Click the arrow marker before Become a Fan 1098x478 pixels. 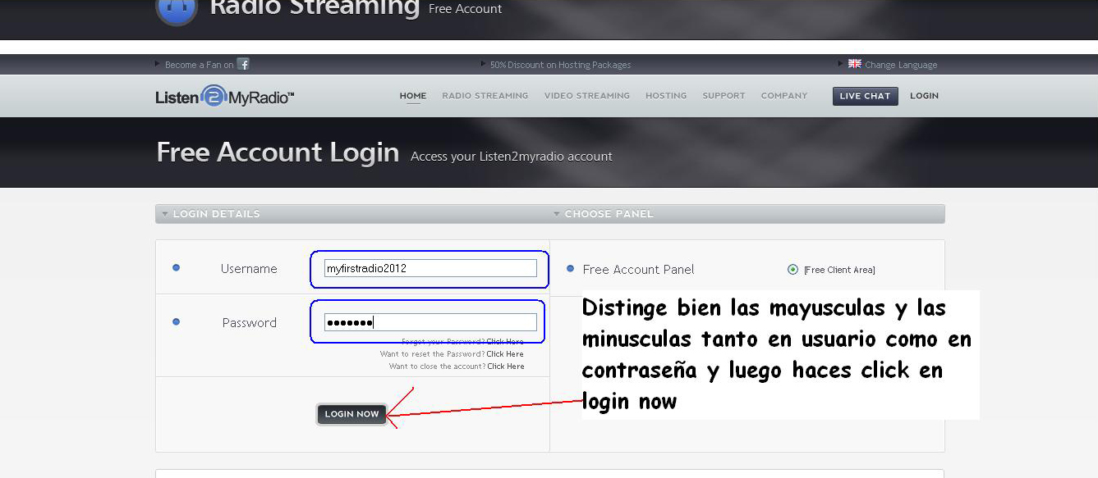click(x=158, y=64)
